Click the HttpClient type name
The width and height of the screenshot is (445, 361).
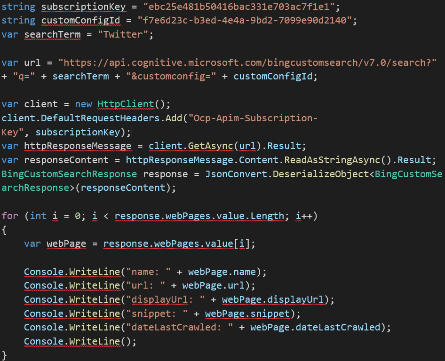tap(126, 104)
